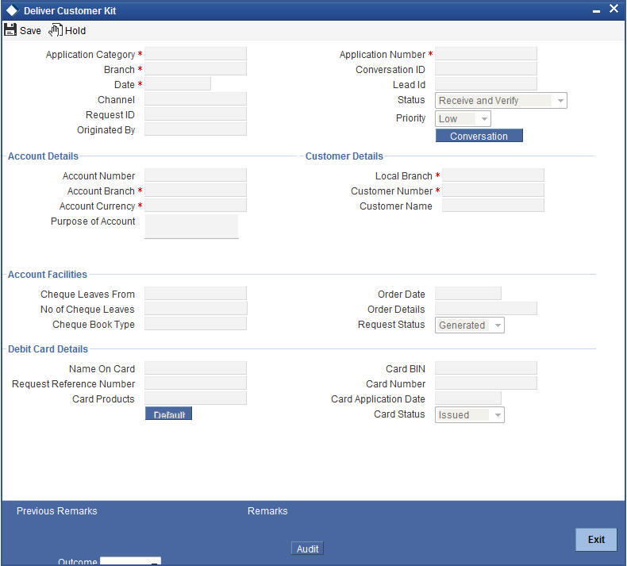Open the Card Status dropdown showing Issued
The height and width of the screenshot is (566, 627).
coord(469,415)
